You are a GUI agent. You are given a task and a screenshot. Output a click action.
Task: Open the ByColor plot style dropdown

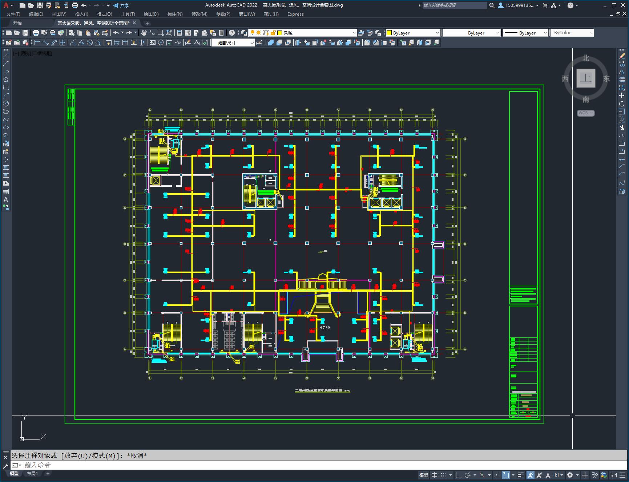572,33
